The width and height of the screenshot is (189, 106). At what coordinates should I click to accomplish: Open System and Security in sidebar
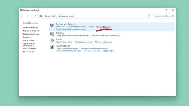(30, 28)
